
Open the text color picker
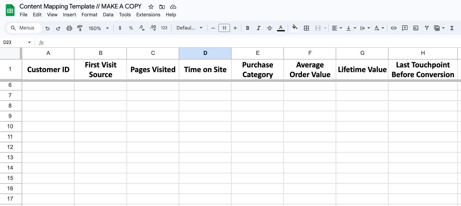281,28
